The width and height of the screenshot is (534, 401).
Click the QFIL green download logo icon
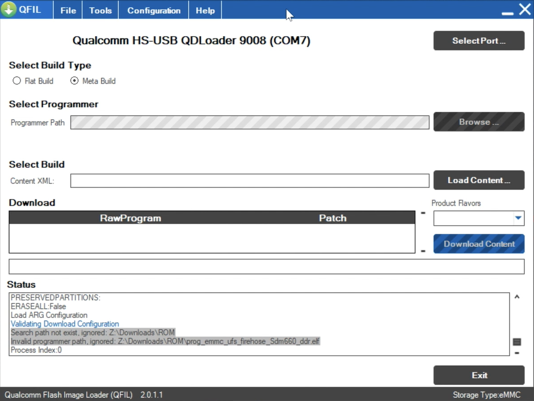coord(9,9)
